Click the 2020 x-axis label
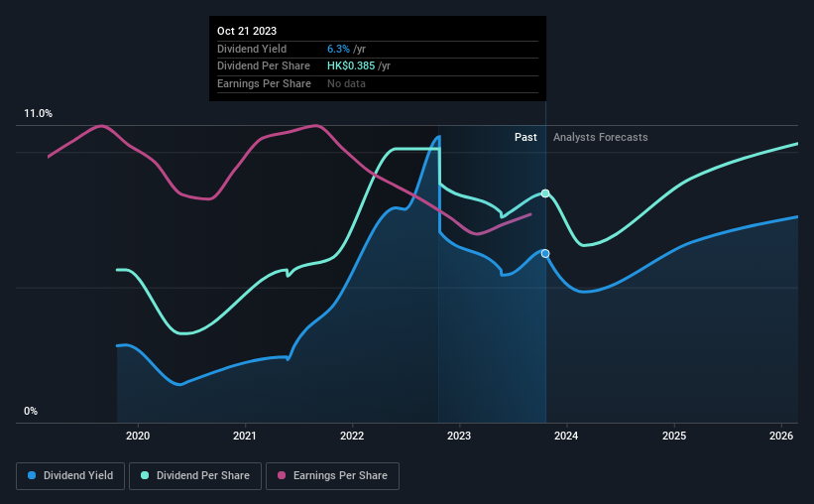The image size is (814, 504). [x=138, y=436]
